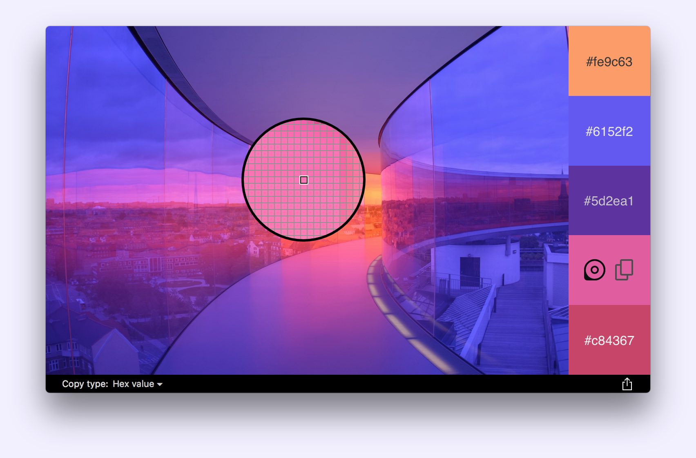Open the share export icon
The image size is (696, 458).
click(x=627, y=384)
